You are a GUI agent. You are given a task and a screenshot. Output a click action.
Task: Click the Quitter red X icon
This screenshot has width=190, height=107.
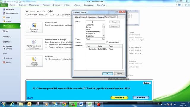4,62
